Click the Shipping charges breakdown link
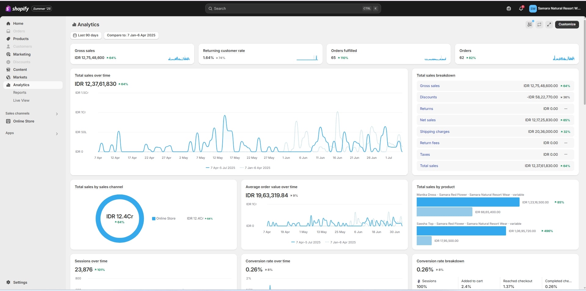The image size is (586, 291). coord(435,132)
